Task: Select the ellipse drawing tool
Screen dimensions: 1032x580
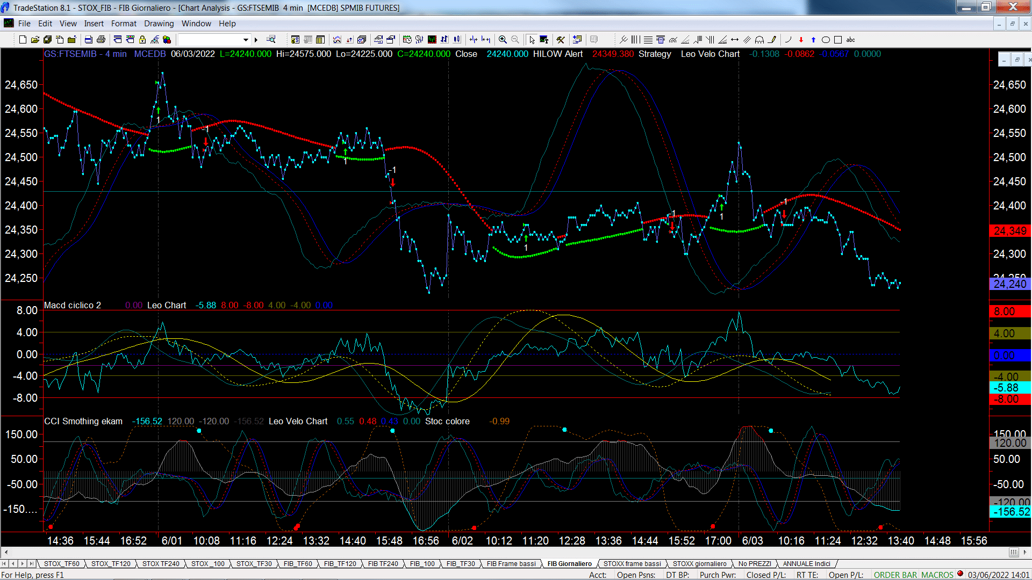Action: pos(826,40)
